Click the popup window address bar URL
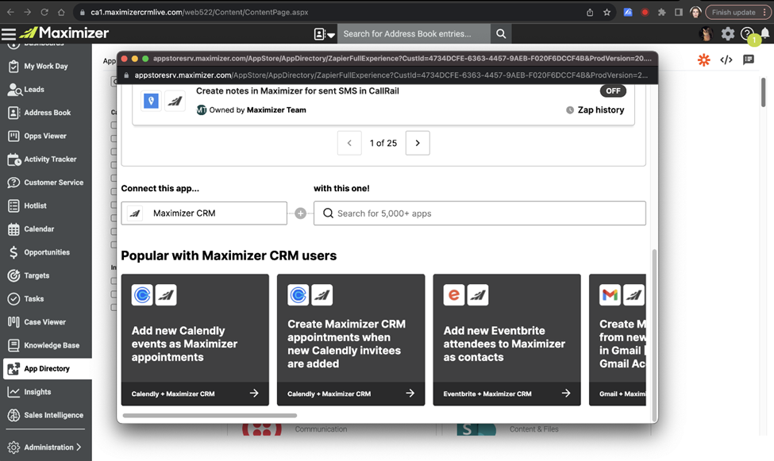Image resolution: width=774 pixels, height=461 pixels. (392, 75)
